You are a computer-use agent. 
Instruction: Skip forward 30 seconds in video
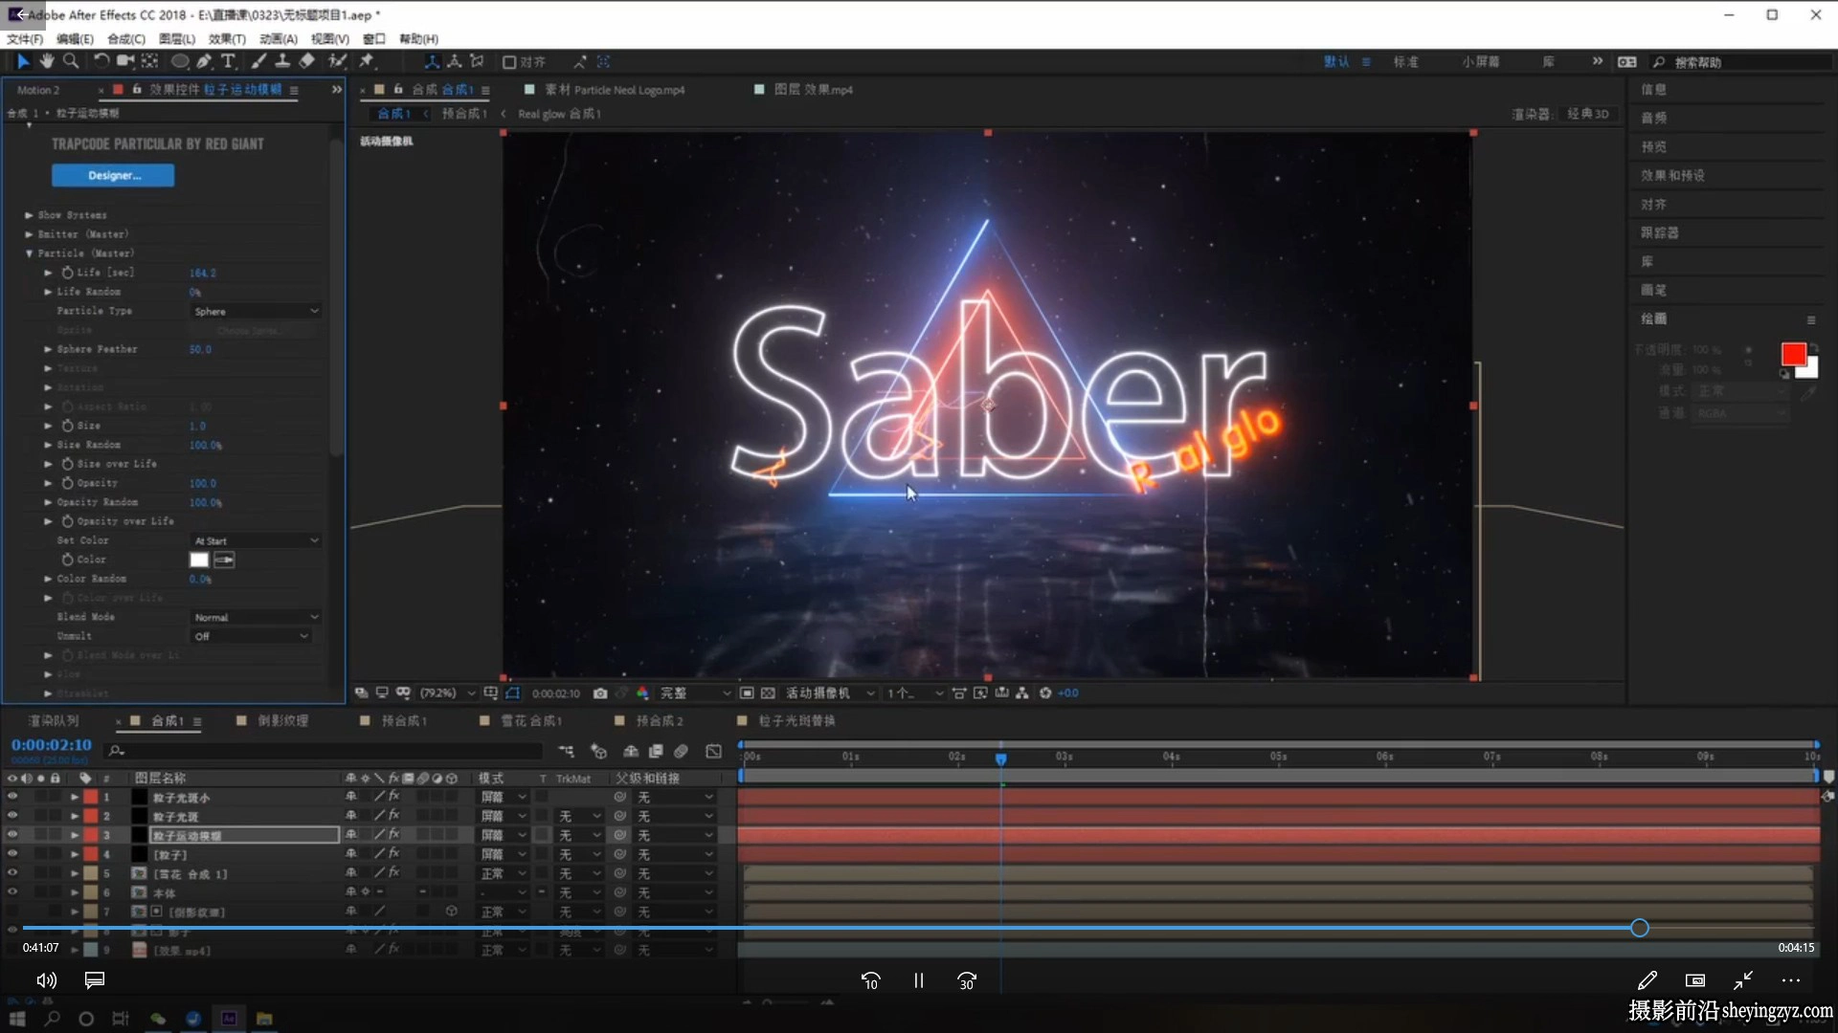point(967,980)
